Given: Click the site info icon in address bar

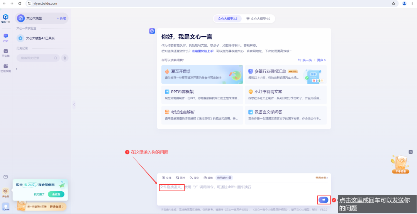Looking at the screenshot, I should point(29,3).
